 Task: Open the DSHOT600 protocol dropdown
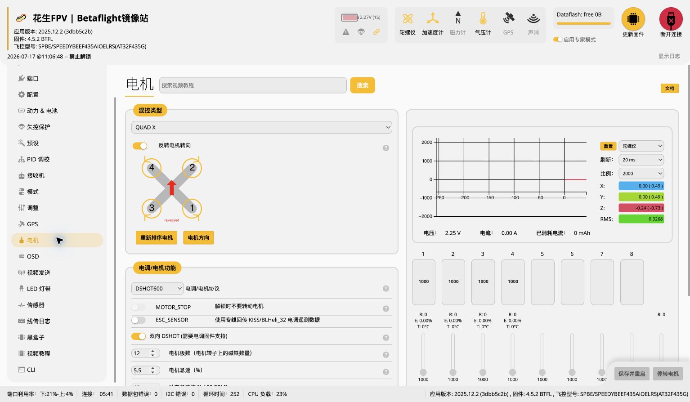(157, 288)
